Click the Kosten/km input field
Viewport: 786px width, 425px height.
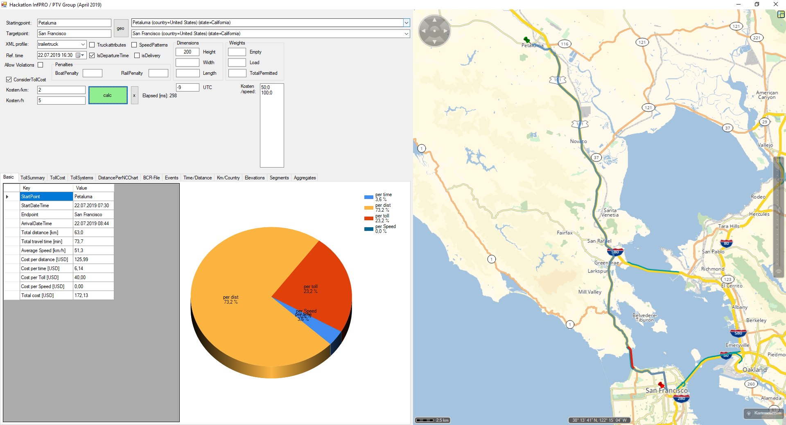point(61,90)
